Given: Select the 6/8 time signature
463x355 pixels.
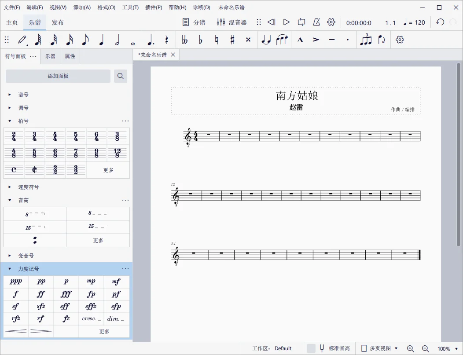Looking at the screenshot, I should pyautogui.click(x=55, y=153).
